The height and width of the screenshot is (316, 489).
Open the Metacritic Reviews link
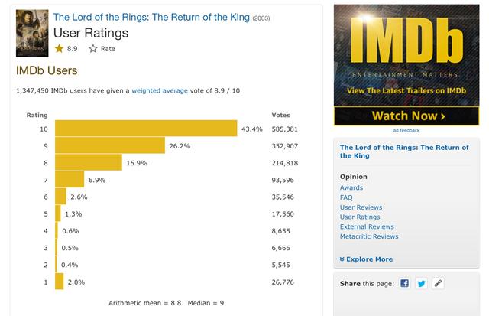pos(369,236)
